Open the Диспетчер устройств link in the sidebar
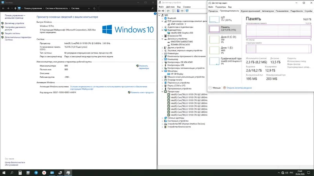Screen dimensions: 314x176 (15, 23)
